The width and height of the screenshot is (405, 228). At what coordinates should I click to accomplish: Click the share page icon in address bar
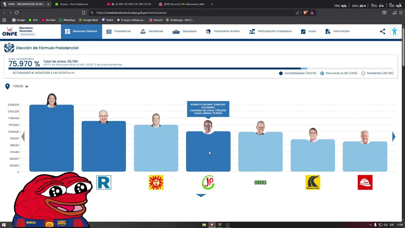297,13
